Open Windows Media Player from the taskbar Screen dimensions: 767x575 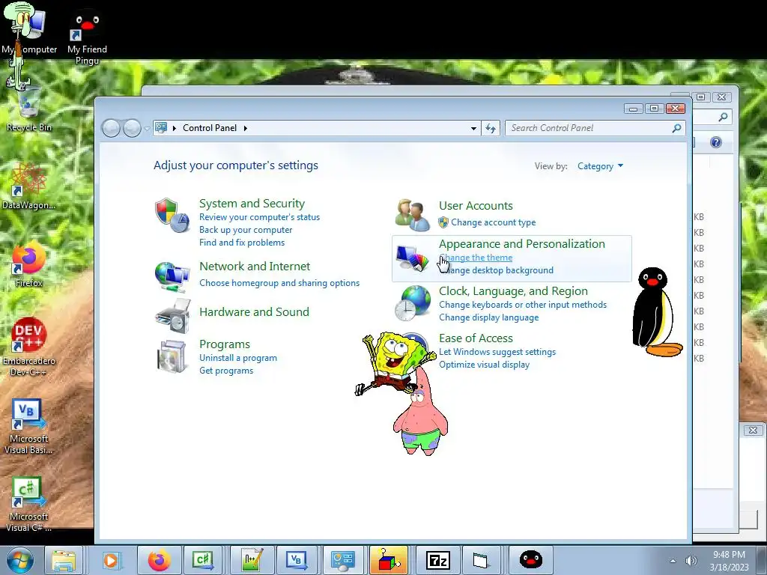click(111, 560)
